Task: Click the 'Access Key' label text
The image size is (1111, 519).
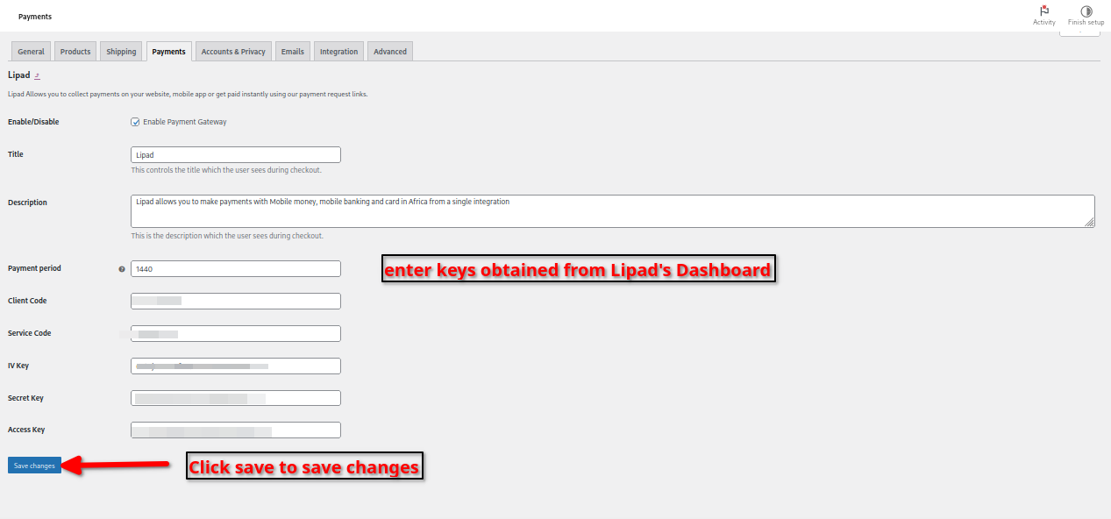Action: point(26,430)
